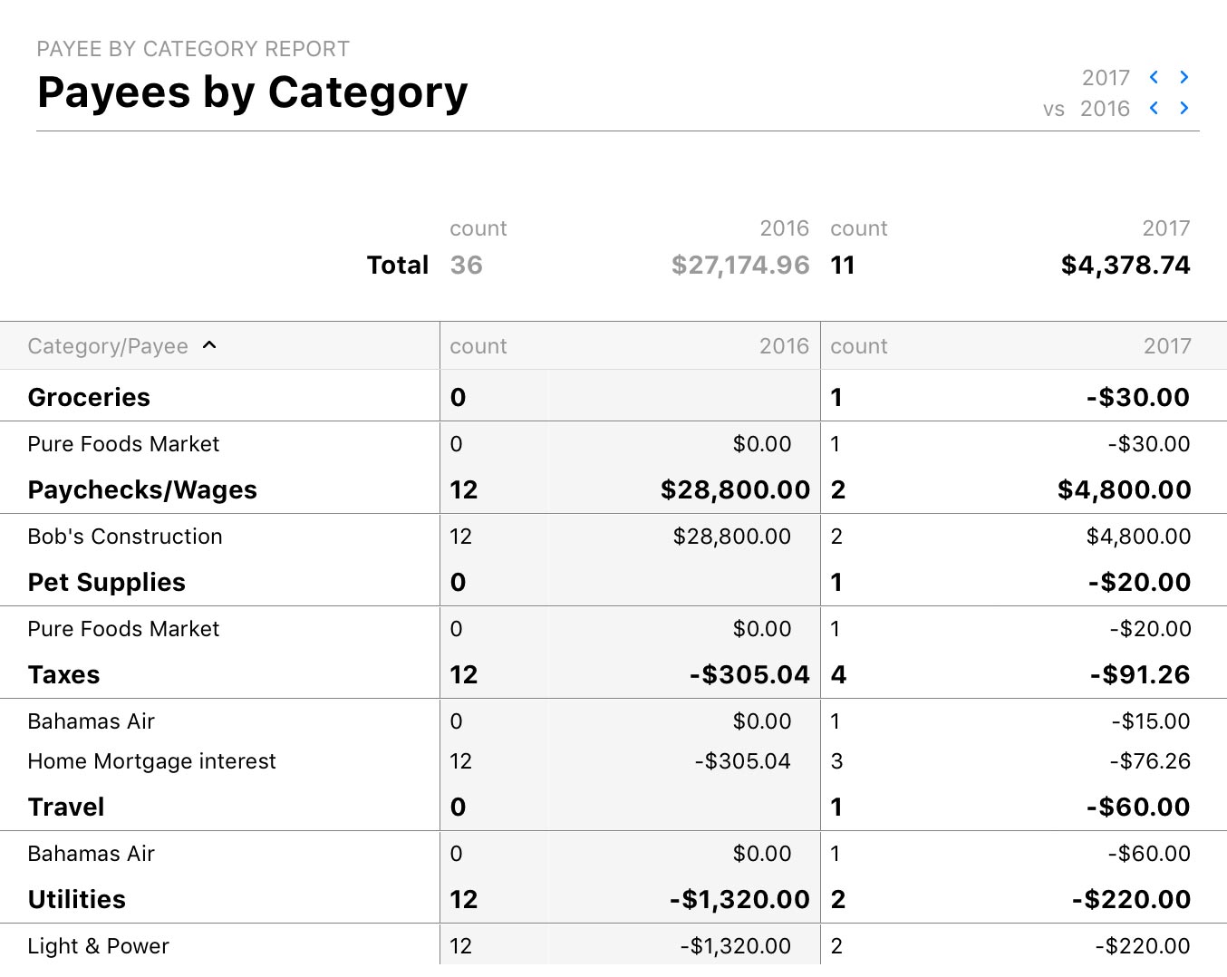Step comparison year 2016 forward
The height and width of the screenshot is (977, 1227).
[1184, 108]
